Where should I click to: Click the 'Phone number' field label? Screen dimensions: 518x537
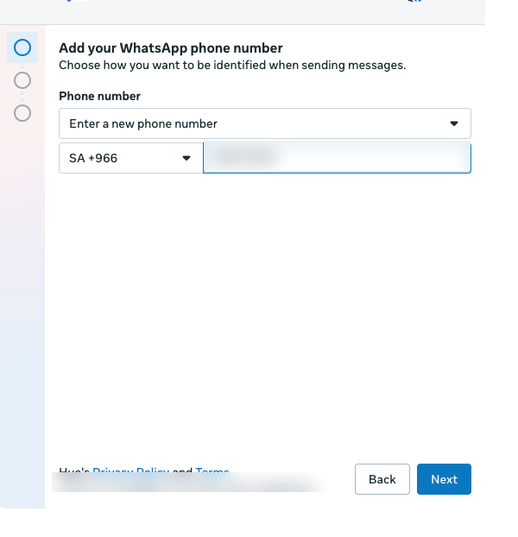point(99,96)
